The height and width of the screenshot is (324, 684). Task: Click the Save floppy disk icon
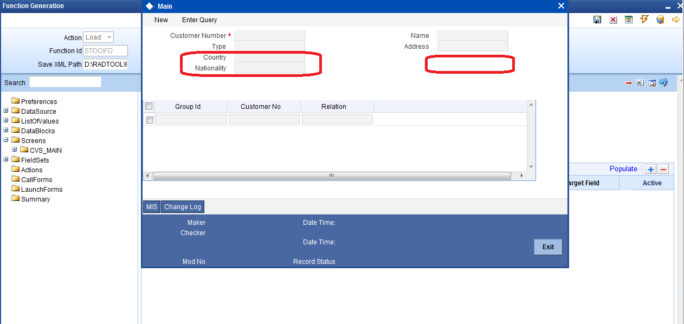click(x=597, y=20)
